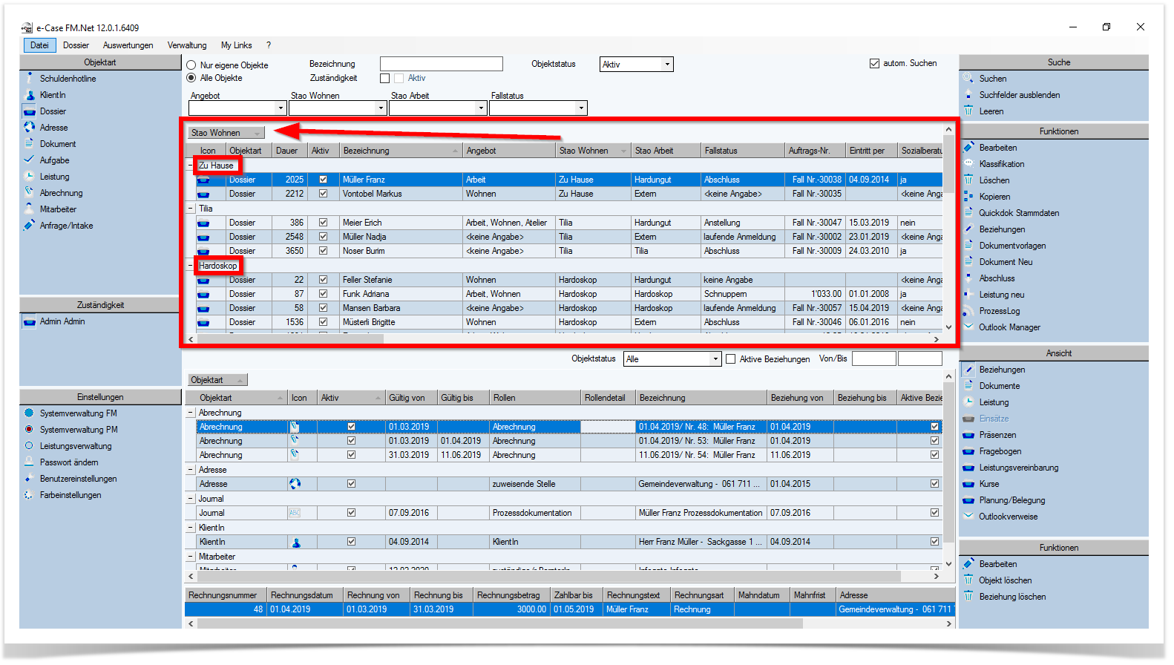Toggle Aktiv checkbox in zuweisende Stelle row

point(351,484)
